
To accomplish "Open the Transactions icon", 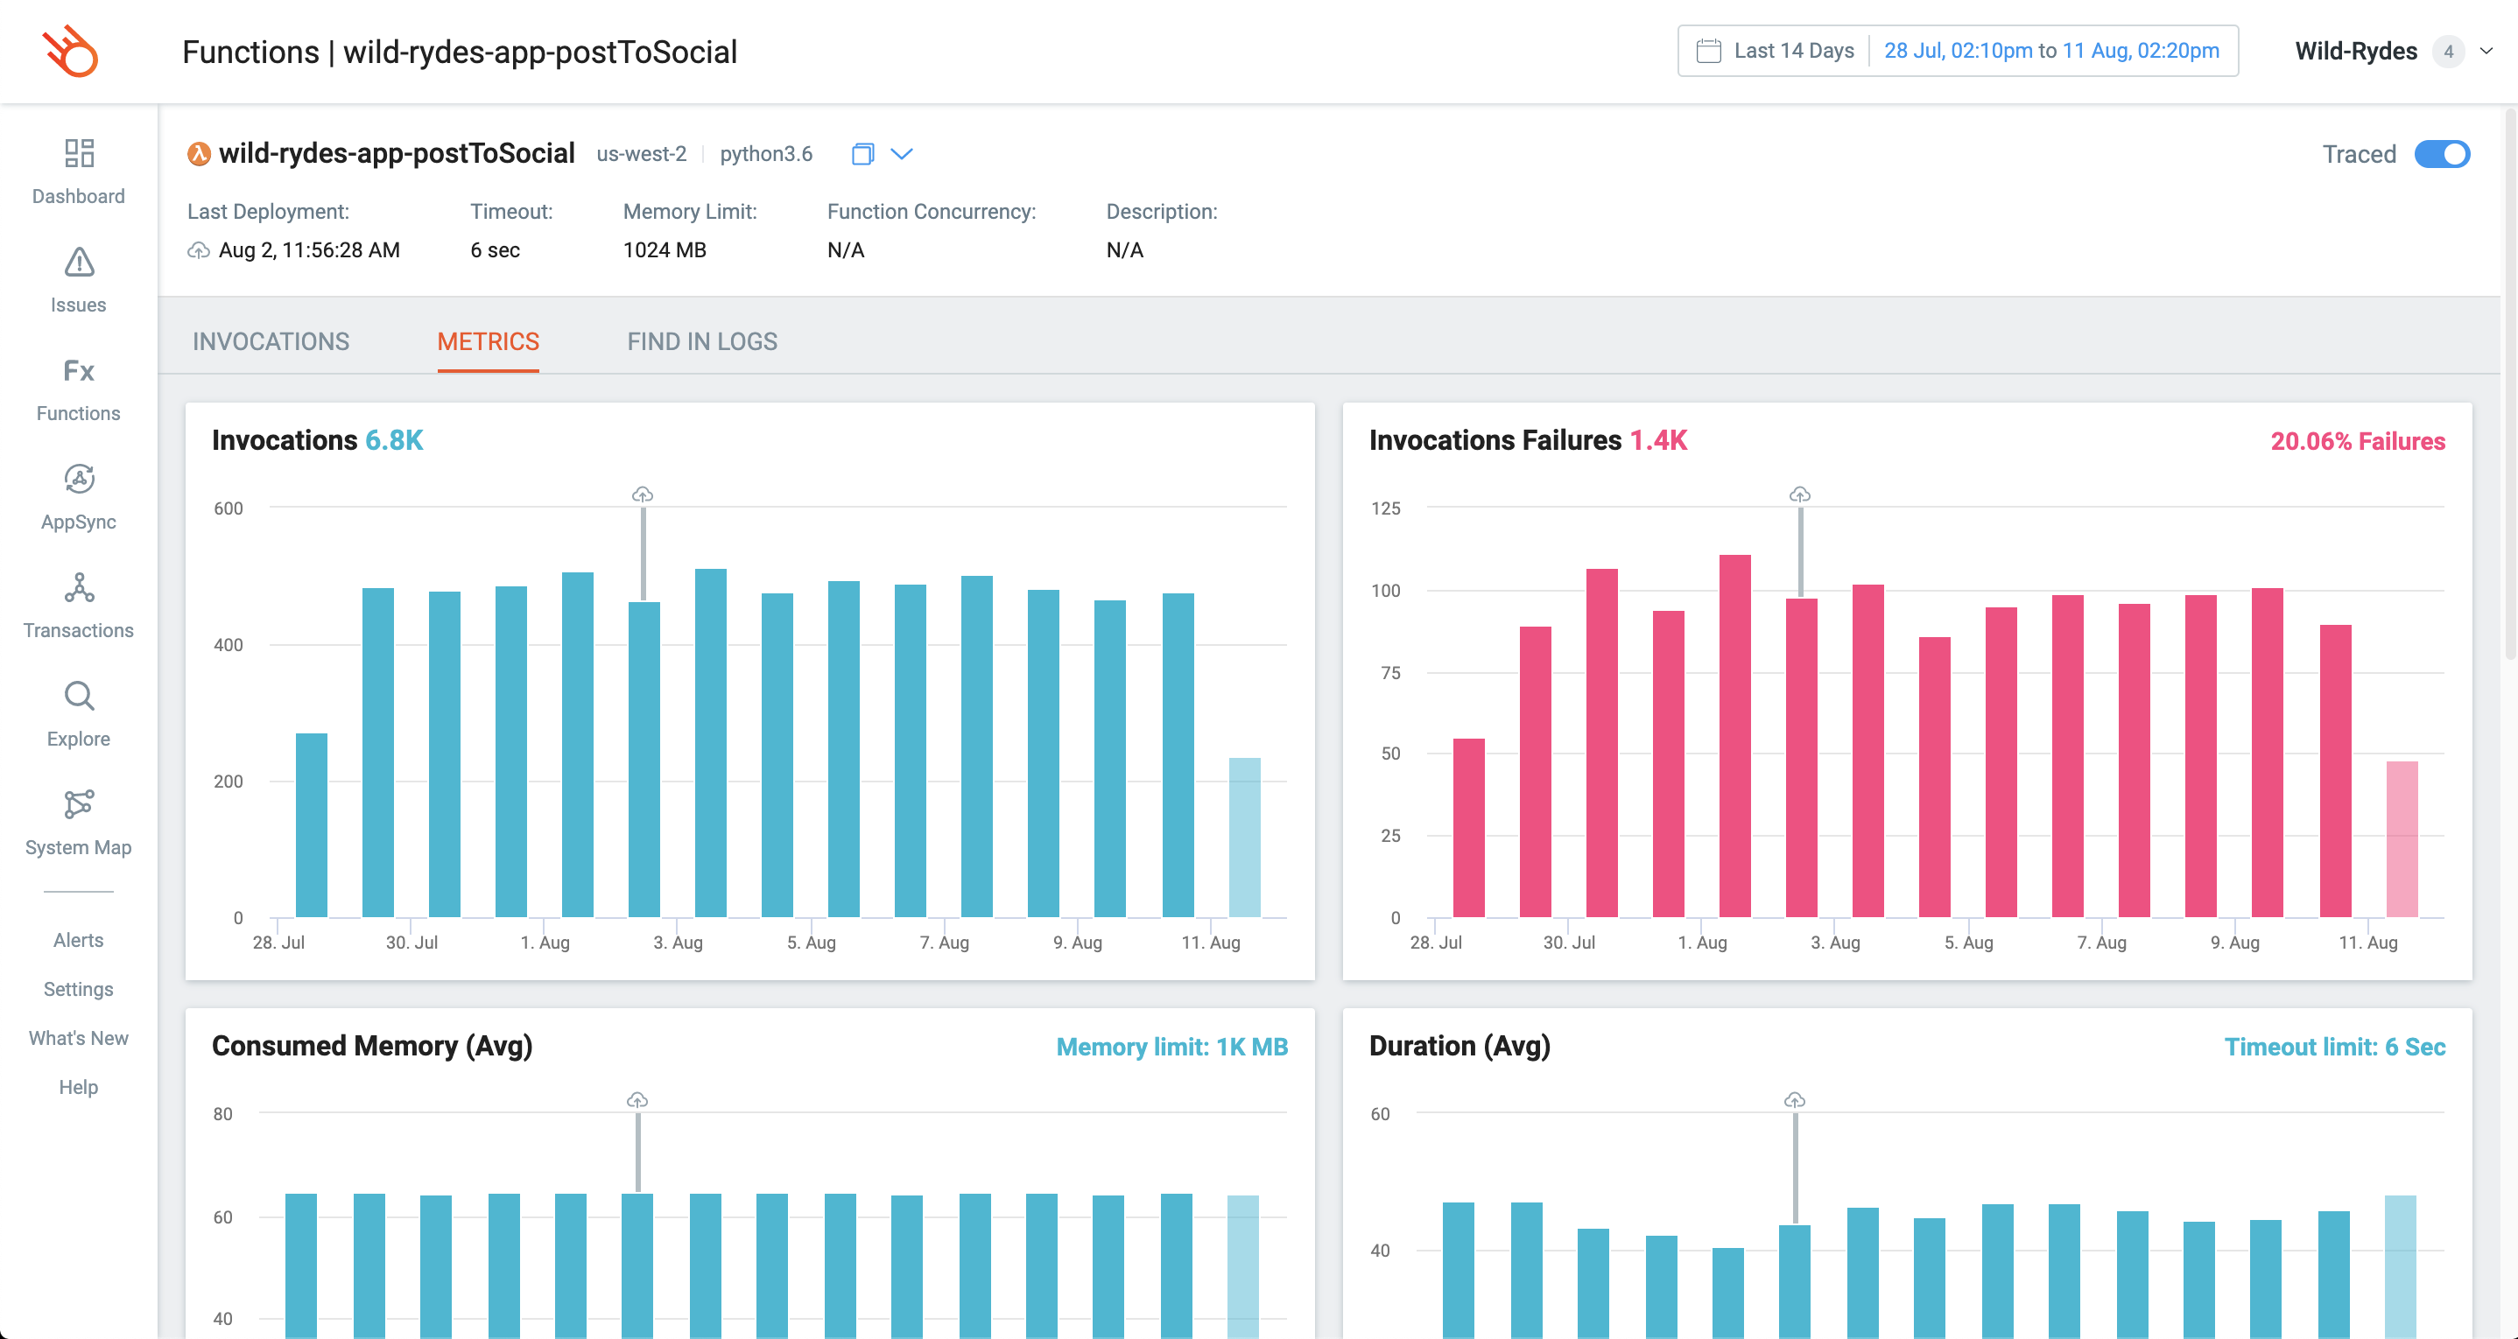I will tap(78, 587).
